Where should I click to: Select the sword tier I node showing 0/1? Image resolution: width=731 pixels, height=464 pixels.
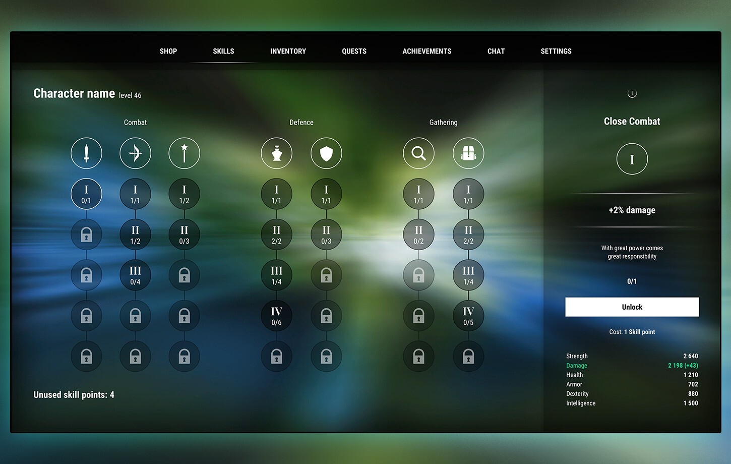[86, 194]
